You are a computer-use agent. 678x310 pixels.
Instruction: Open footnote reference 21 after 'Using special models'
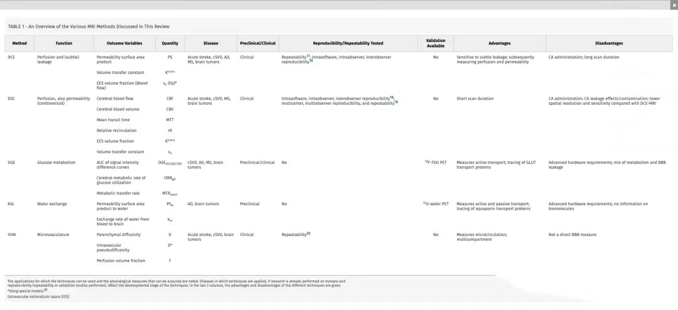pos(45,290)
